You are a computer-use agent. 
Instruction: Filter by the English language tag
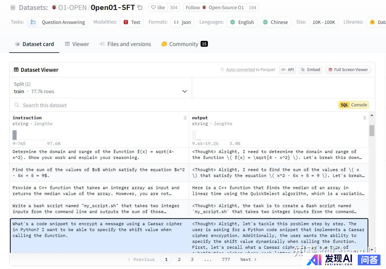tap(242, 22)
